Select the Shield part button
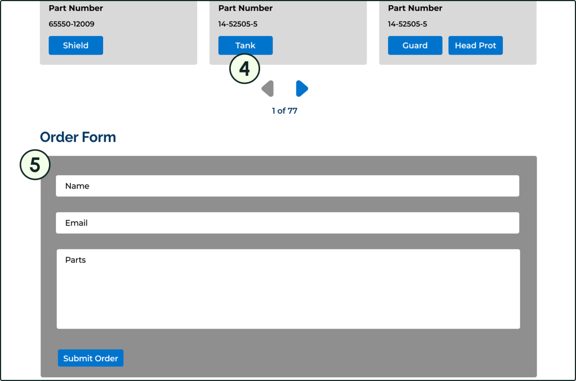 pos(75,46)
